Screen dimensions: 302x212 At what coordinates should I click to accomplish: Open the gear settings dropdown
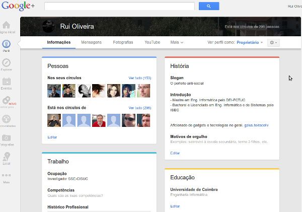pyautogui.click(x=273, y=43)
